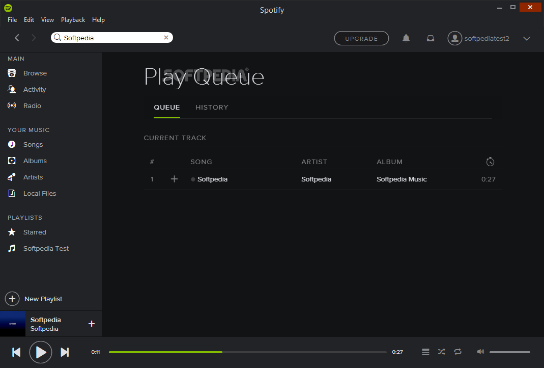Click the Radio icon in sidebar
Screen dimensions: 544x368
12,106
